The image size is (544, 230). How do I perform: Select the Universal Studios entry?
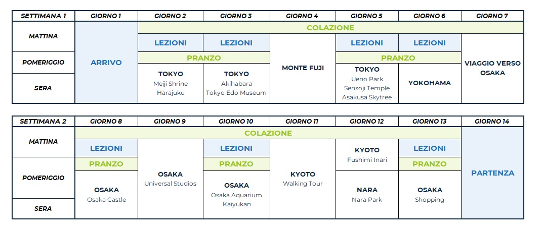click(171, 184)
